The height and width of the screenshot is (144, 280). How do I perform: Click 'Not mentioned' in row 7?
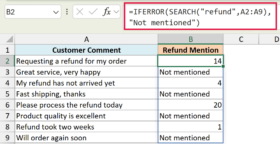(x=190, y=116)
